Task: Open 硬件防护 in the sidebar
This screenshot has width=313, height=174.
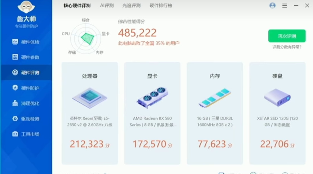Action: (26, 88)
